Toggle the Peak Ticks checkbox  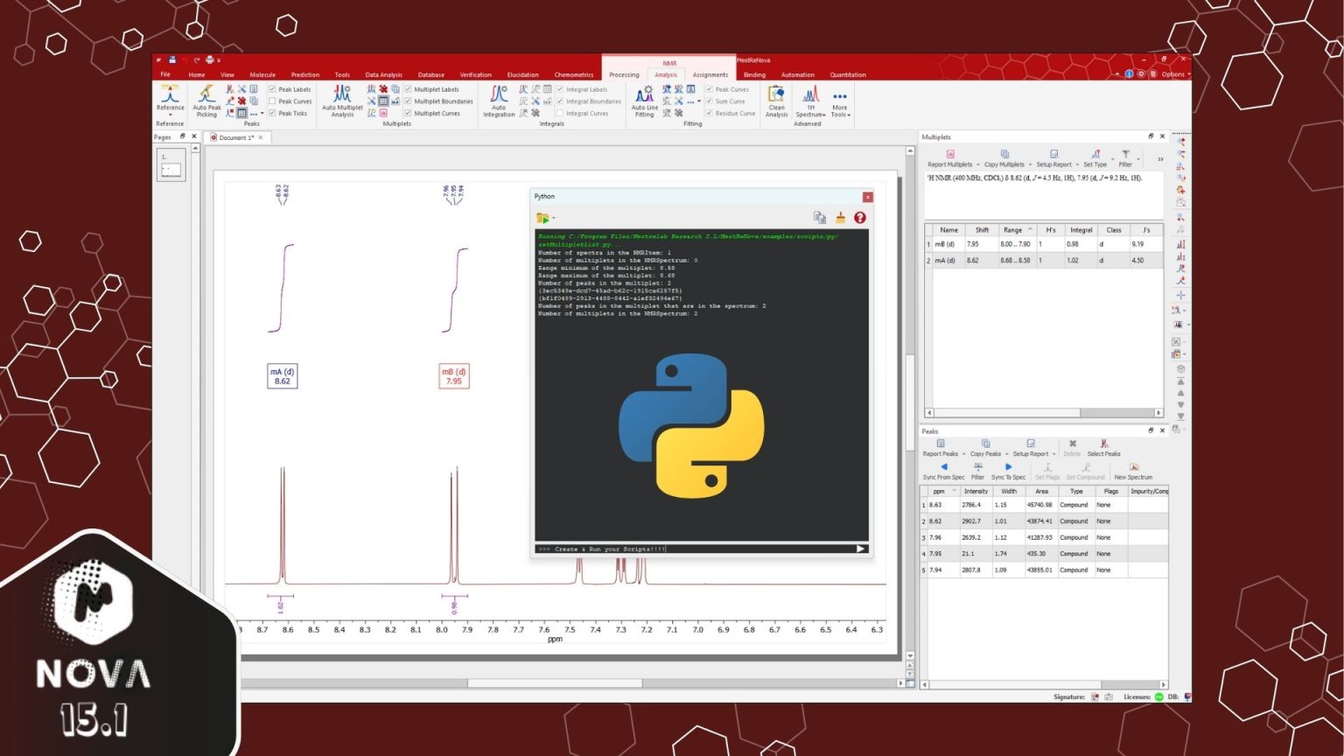pos(272,114)
